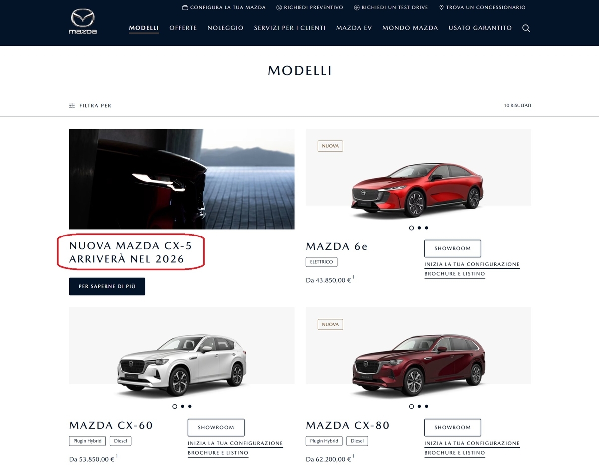Expand the Filtra Per filter panel
Image resolution: width=599 pixels, height=473 pixels.
coord(90,106)
